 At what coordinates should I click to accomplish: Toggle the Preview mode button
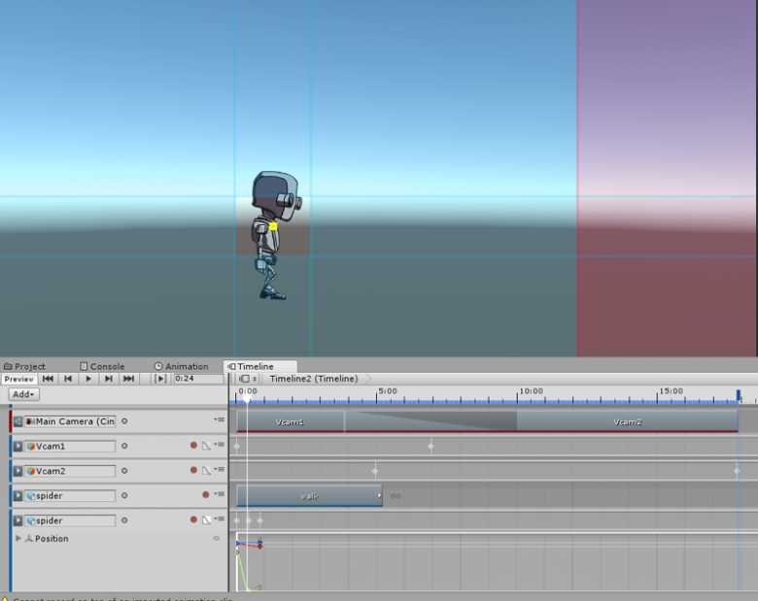pos(18,379)
